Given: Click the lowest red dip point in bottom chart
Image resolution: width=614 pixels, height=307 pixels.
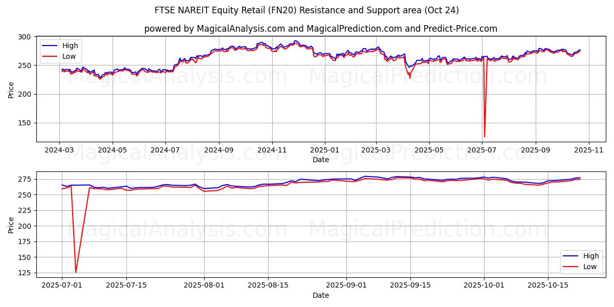Looking at the screenshot, I should coord(76,272).
